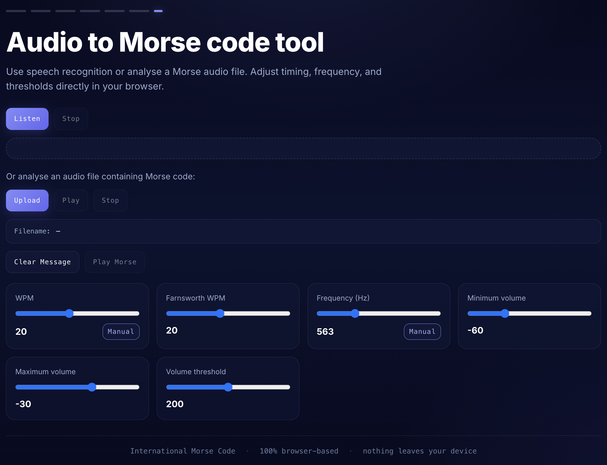607x465 pixels.
Task: Play the uploaded Morse audio file
Action: [x=71, y=200]
